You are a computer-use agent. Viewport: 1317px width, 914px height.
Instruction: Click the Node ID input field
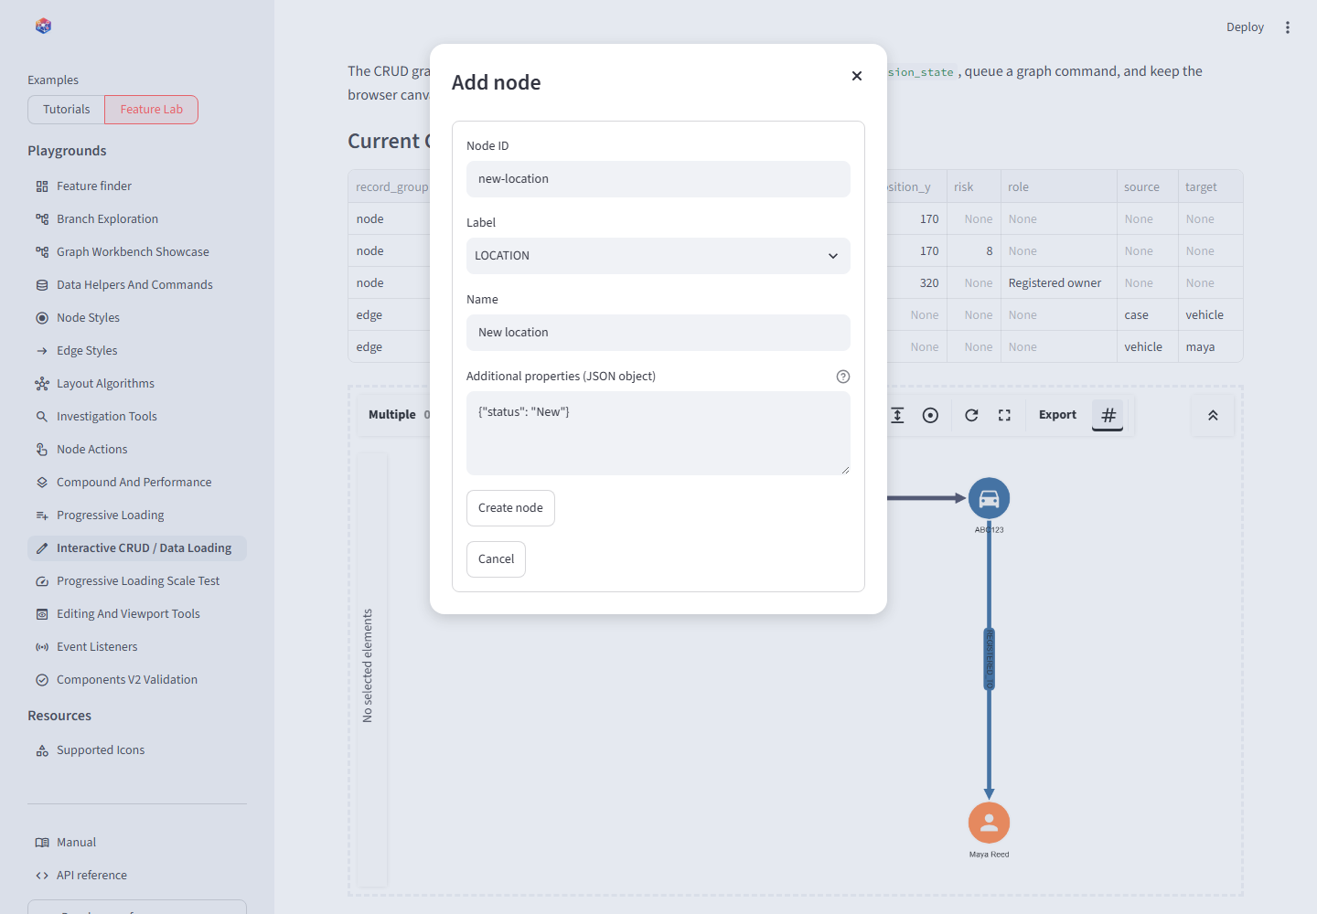658,179
